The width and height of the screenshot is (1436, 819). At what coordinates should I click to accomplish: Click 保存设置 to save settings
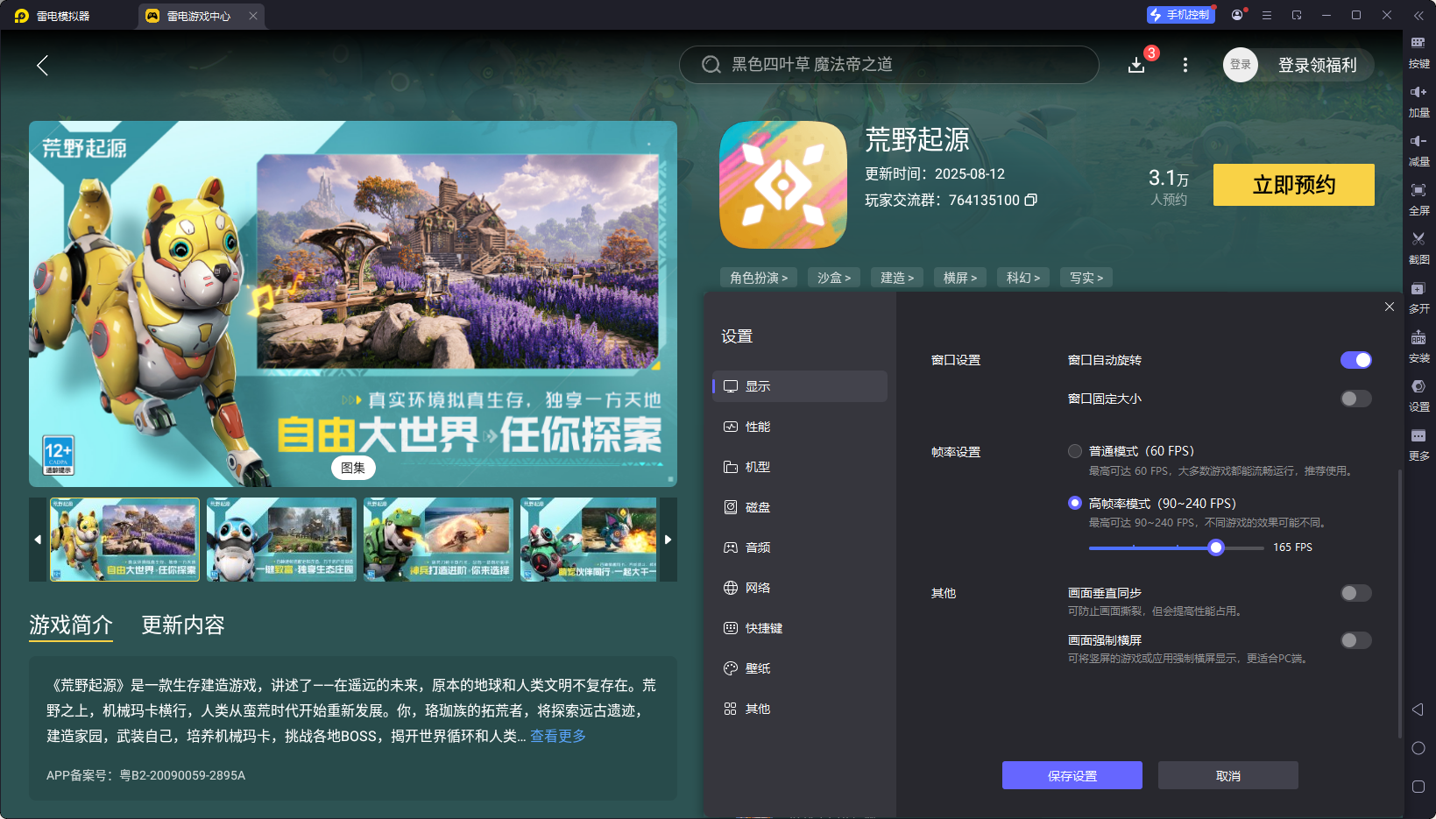(1072, 775)
